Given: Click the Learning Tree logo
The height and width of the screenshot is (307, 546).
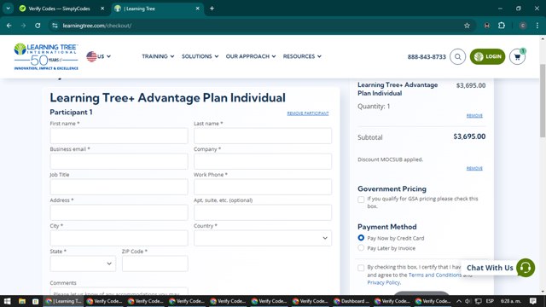Looking at the screenshot, I should pos(46,56).
